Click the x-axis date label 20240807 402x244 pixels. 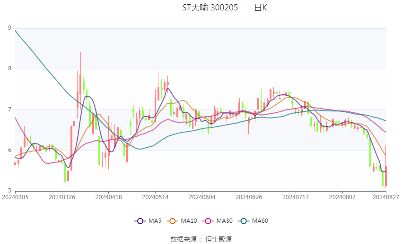tap(342, 197)
